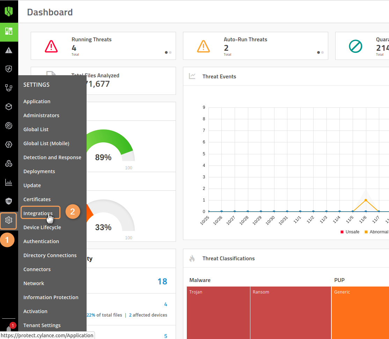
Task: Open the notification bell with red badge
Action: click(9, 328)
